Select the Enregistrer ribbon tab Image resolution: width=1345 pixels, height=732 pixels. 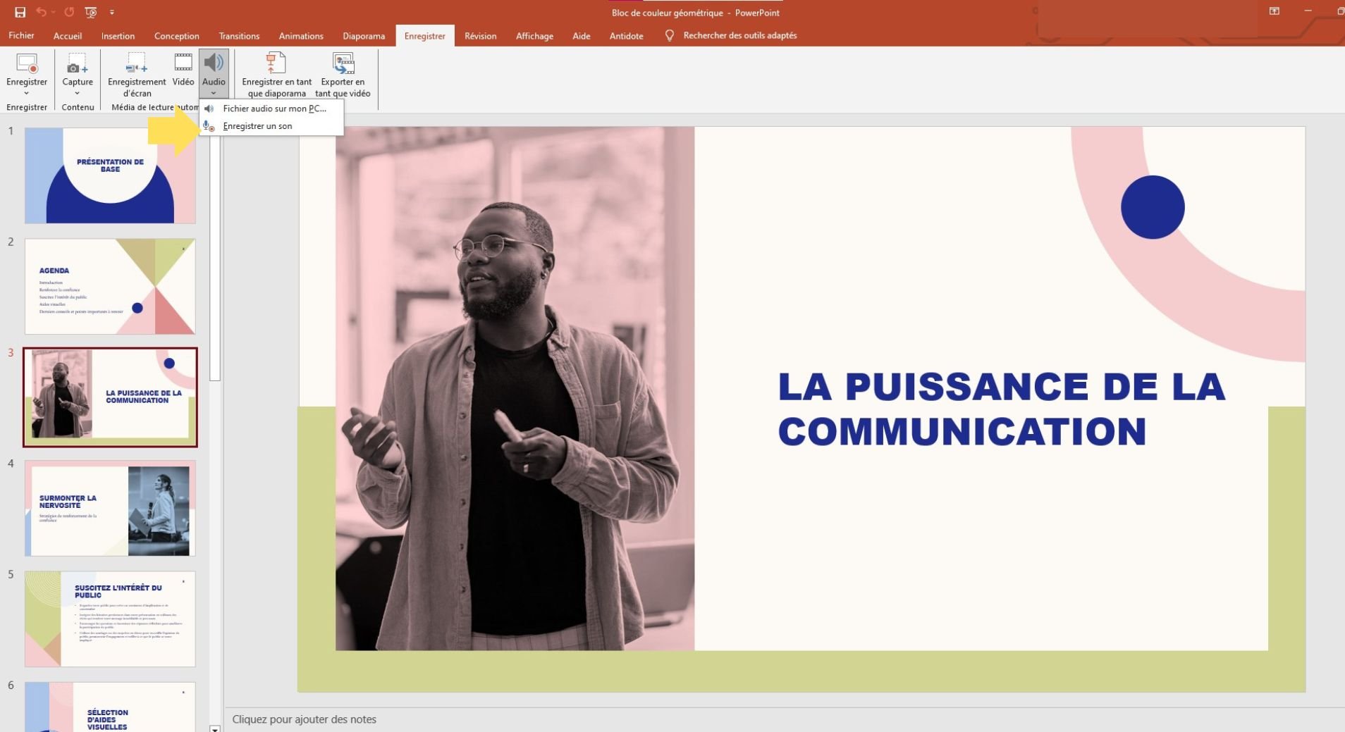pyautogui.click(x=424, y=36)
